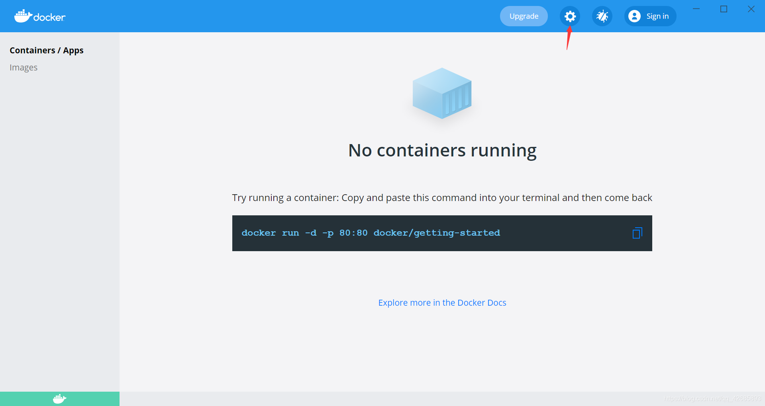The height and width of the screenshot is (406, 765).
Task: Click the No containers running heading
Action: pos(442,150)
